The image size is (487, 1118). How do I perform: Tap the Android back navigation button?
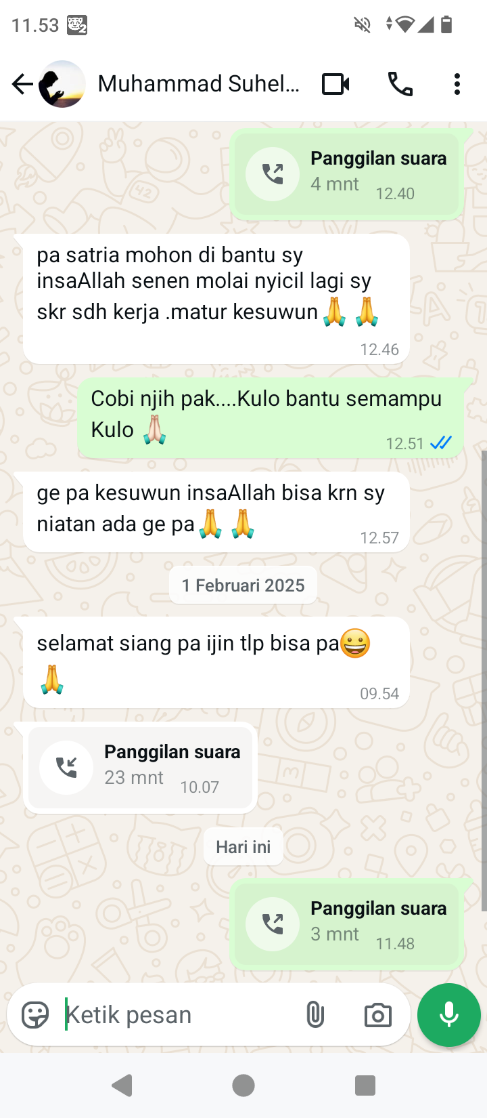tap(122, 1085)
